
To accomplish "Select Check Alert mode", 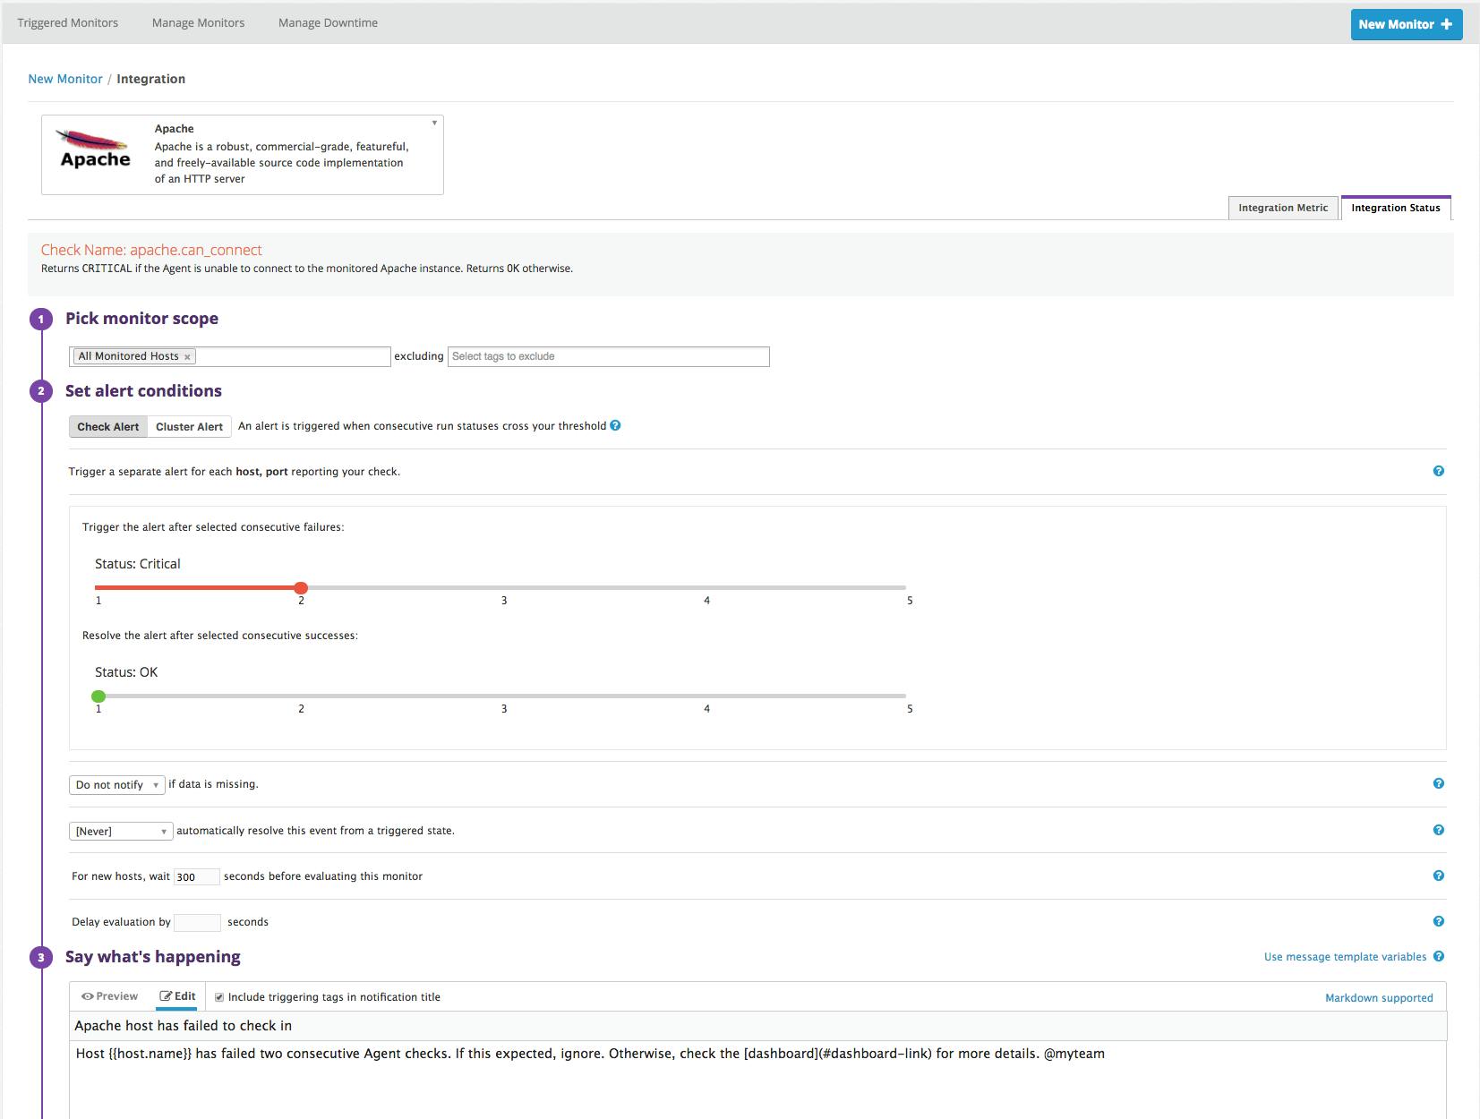I will point(108,426).
